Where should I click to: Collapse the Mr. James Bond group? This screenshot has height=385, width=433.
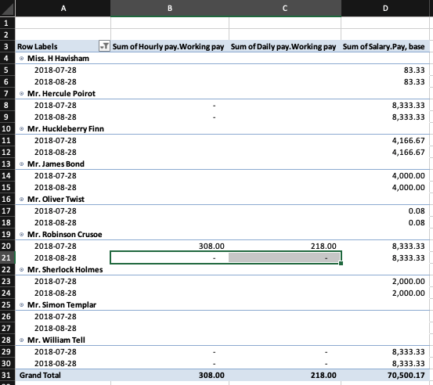pyautogui.click(x=22, y=164)
